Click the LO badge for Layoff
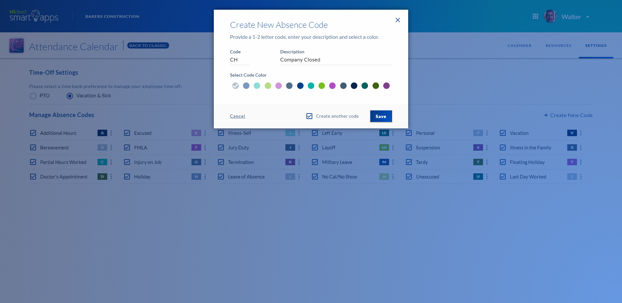Image resolution: width=622 pixels, height=303 pixels. (x=384, y=147)
